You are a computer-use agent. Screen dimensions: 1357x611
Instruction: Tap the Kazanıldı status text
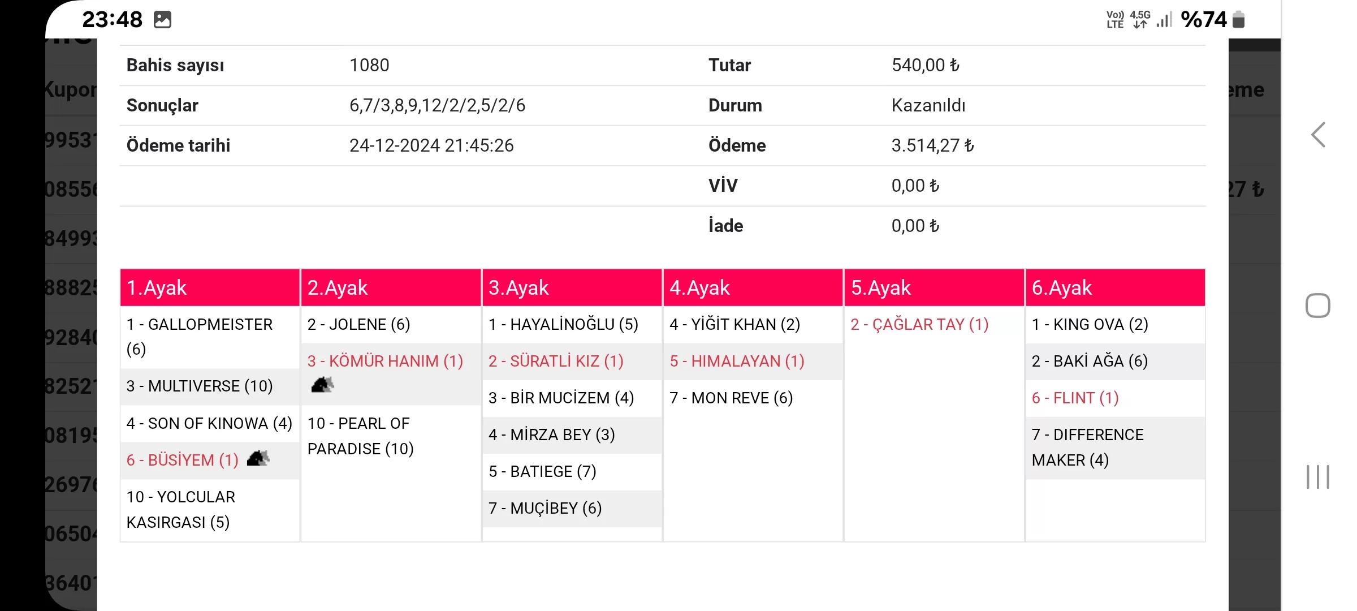(928, 106)
